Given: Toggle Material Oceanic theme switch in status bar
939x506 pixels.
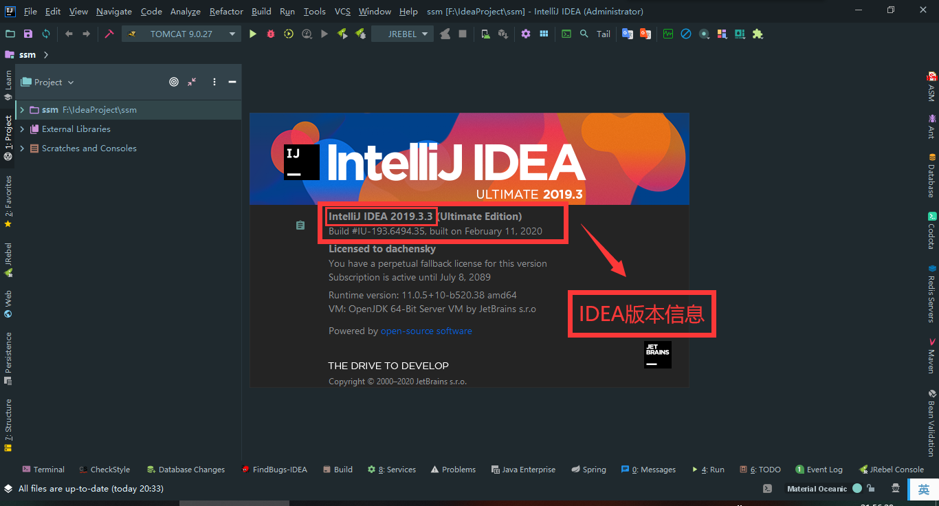Looking at the screenshot, I should click(x=857, y=489).
